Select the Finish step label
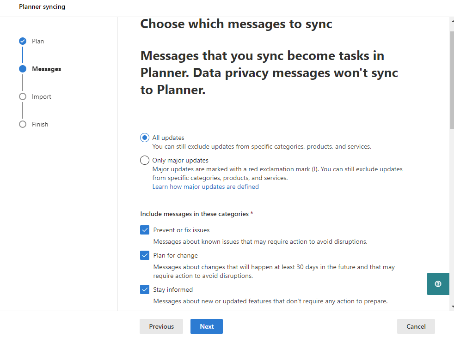 point(40,124)
